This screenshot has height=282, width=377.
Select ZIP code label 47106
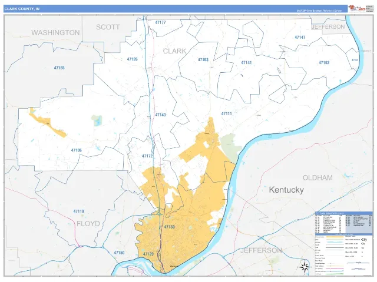click(x=76, y=150)
